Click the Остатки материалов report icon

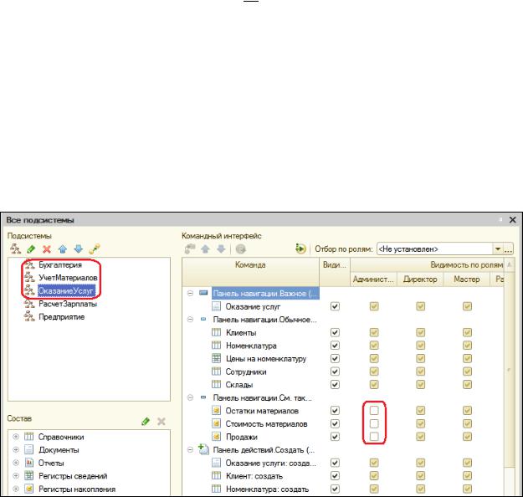click(x=217, y=411)
